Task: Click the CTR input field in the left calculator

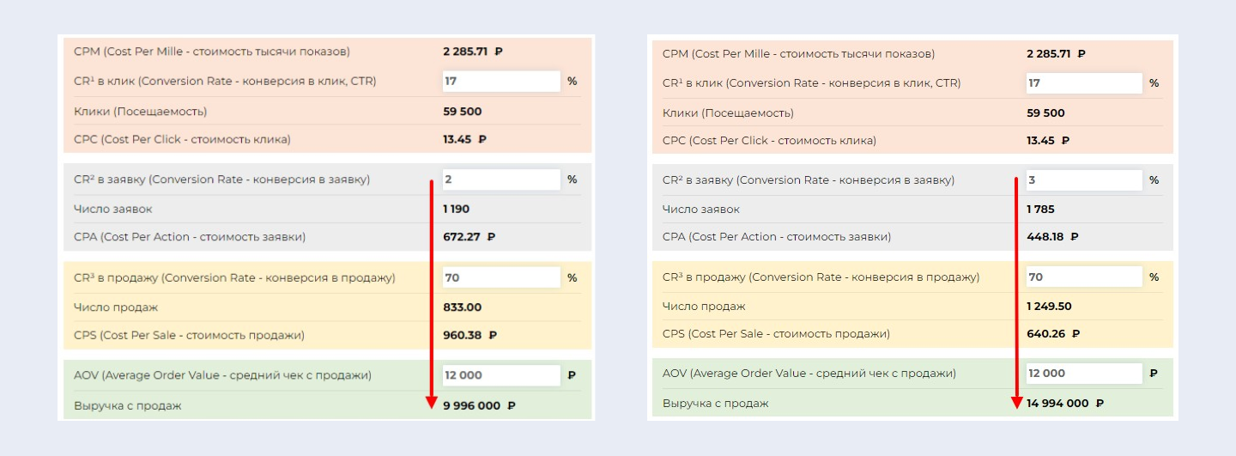Action: [x=500, y=82]
